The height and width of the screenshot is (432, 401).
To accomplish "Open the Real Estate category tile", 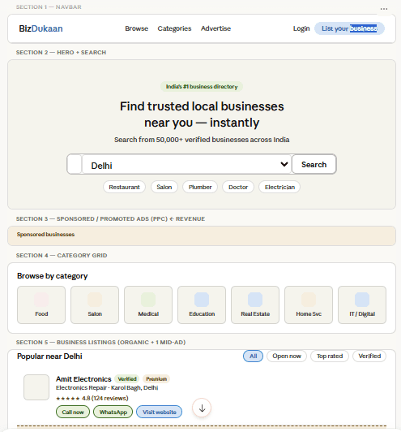I will click(x=255, y=305).
